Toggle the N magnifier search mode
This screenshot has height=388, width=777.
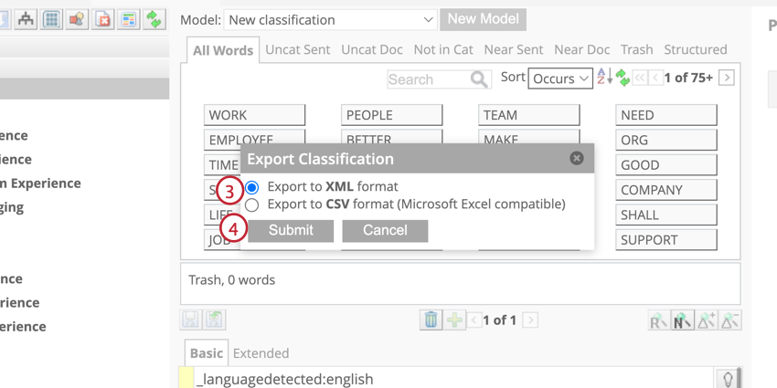coord(682,320)
